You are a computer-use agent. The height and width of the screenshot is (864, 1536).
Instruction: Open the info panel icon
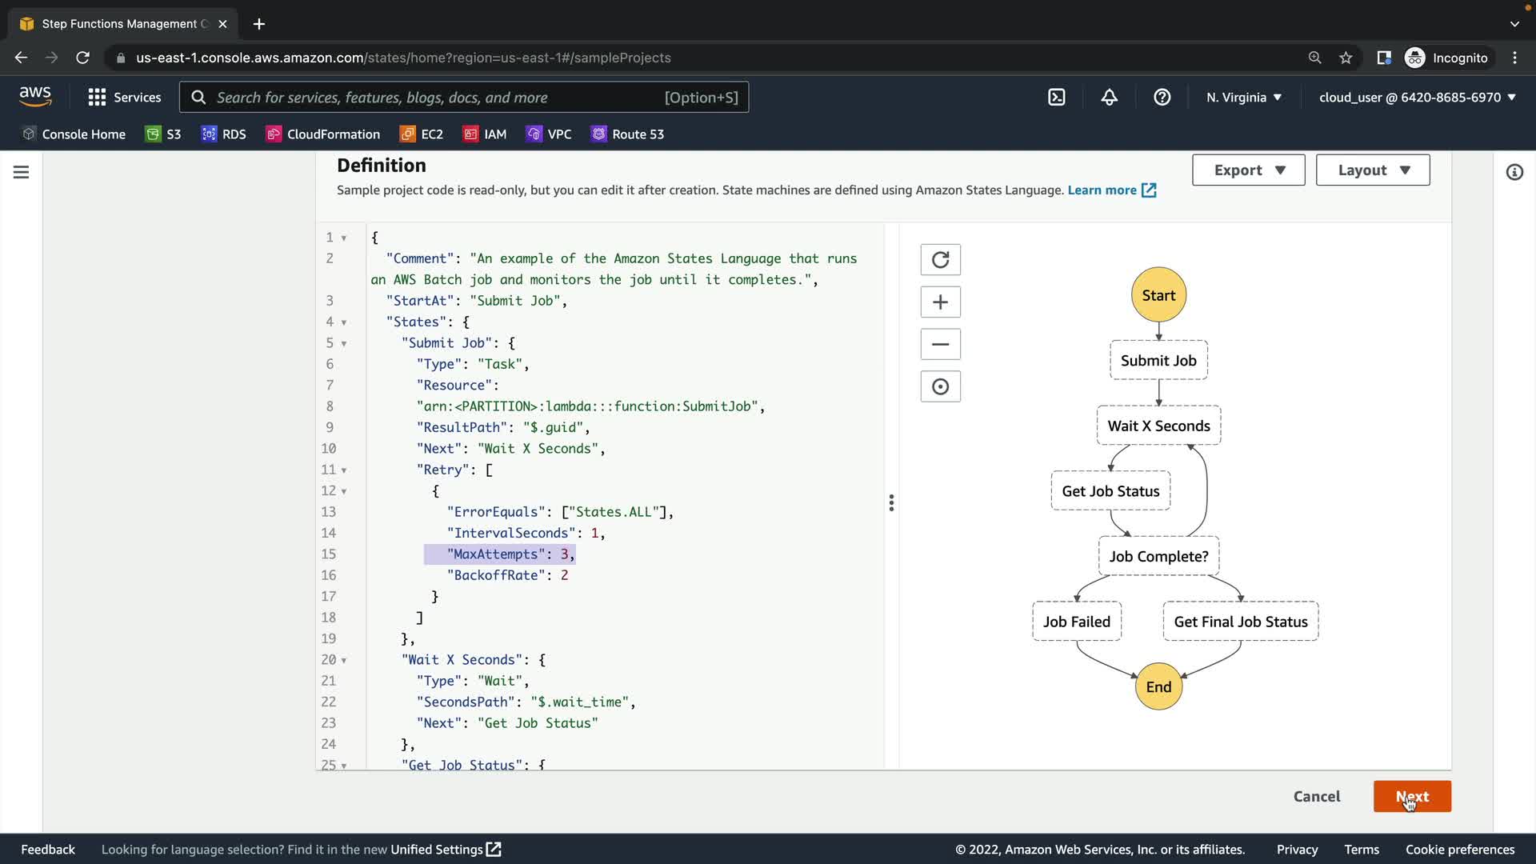pos(1514,172)
